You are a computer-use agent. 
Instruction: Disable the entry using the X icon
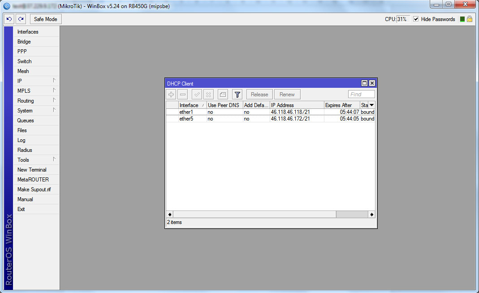point(208,95)
